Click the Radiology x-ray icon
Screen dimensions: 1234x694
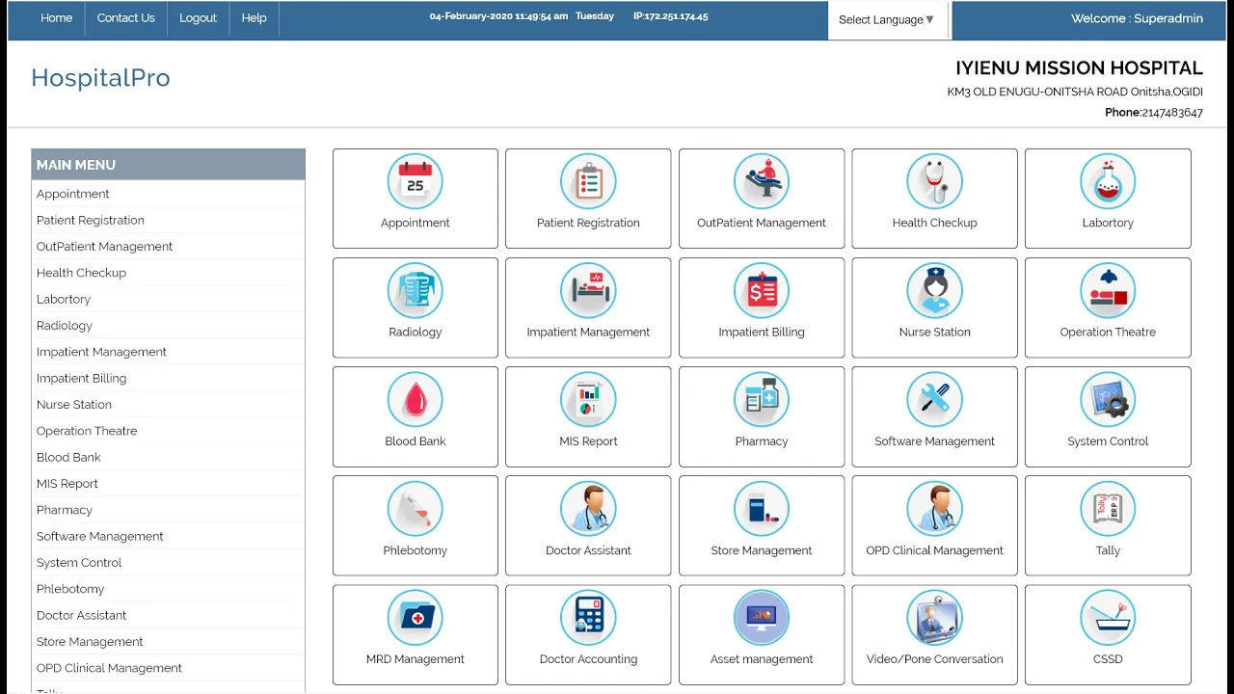point(416,290)
